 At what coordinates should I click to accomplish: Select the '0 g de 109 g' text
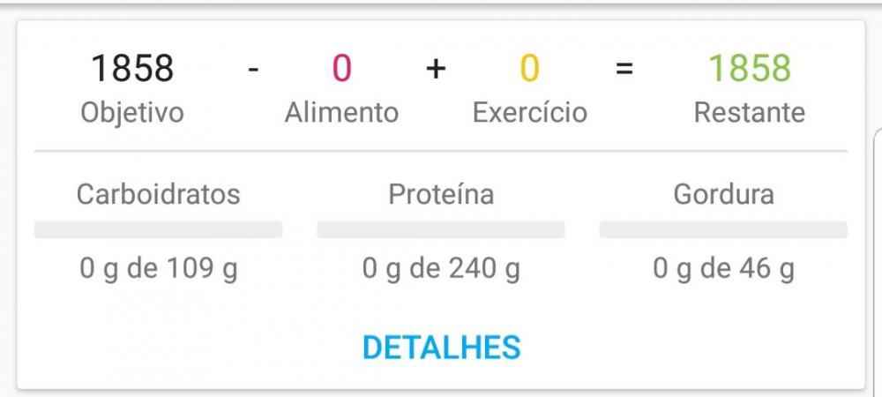pos(159,268)
